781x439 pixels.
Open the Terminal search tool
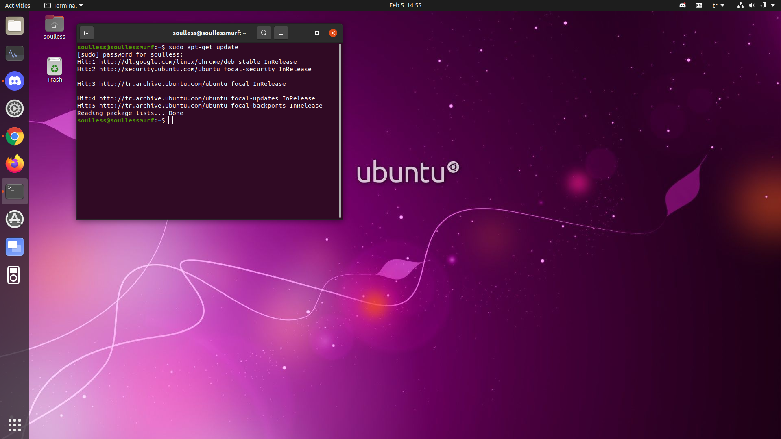point(264,33)
